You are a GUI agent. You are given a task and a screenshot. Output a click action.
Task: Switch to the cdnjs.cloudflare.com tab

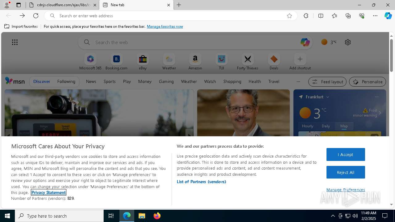63,5
